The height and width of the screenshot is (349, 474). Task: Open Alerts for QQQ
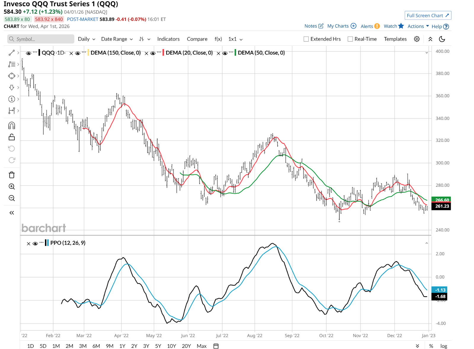click(370, 26)
